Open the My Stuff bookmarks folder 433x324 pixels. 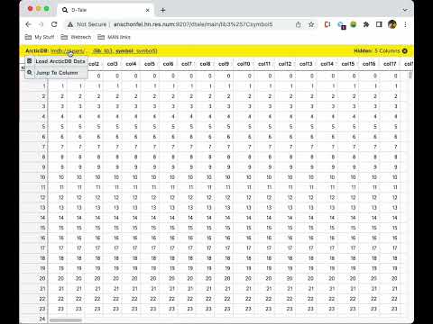[40, 37]
